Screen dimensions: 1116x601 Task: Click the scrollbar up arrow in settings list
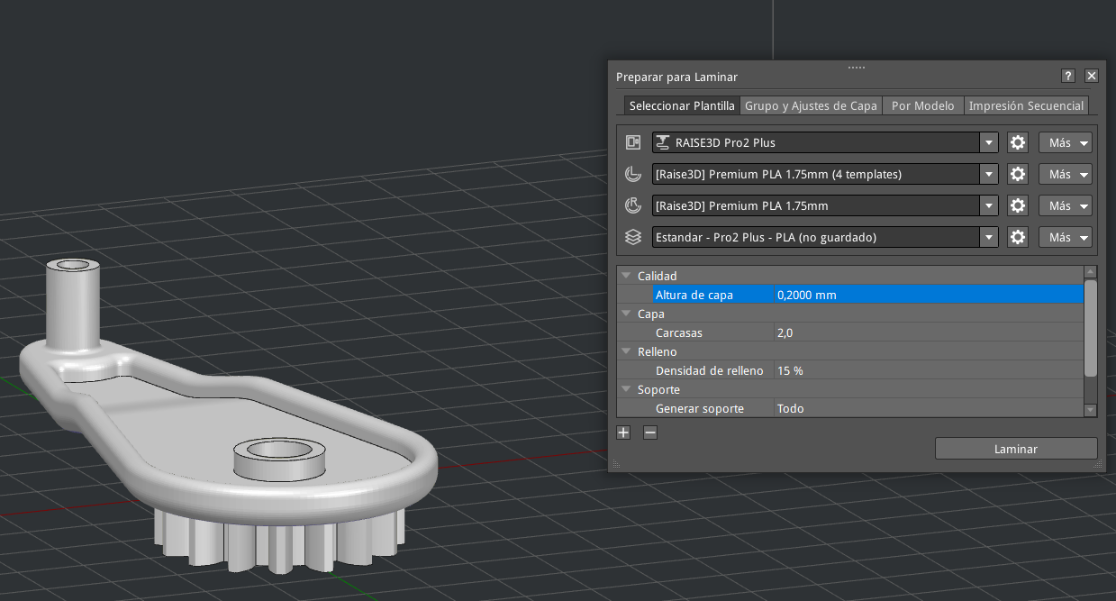pyautogui.click(x=1091, y=271)
